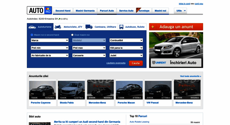
Task: Expand the Utile menu arrow
Action: [185, 11]
